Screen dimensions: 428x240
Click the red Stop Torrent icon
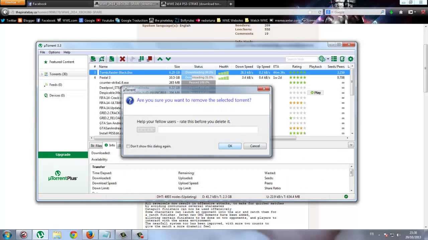(149, 59)
